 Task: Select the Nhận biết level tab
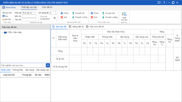[5, 70]
